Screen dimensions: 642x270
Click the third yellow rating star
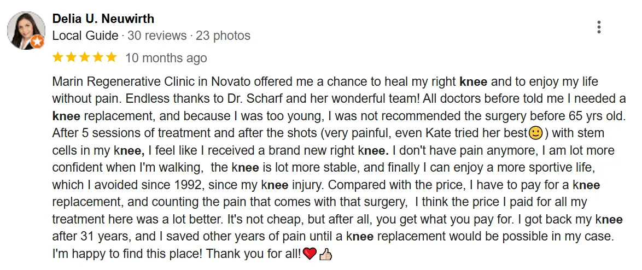pos(85,58)
